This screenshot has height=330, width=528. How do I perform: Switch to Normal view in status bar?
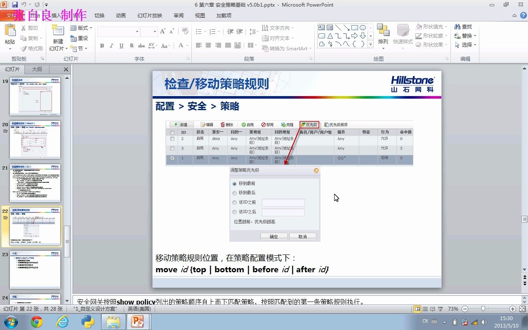417,309
